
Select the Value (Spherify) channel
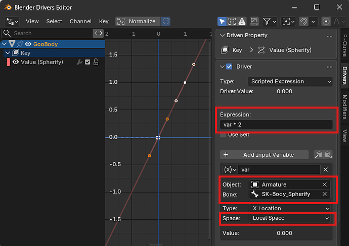(x=42, y=62)
